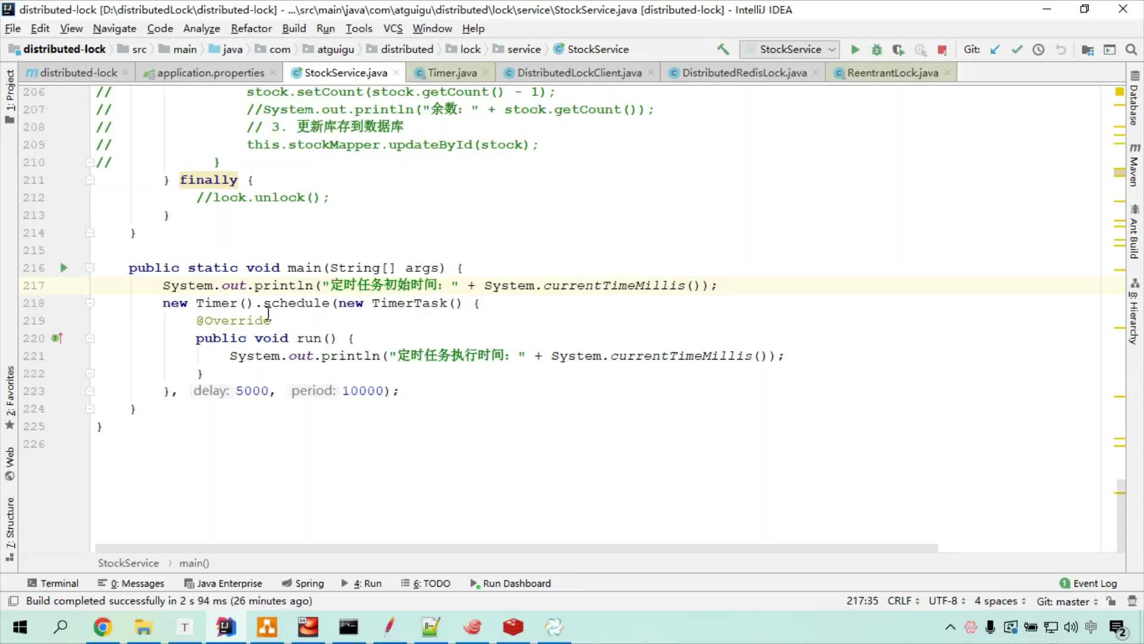1144x644 pixels.
Task: Click the editor horizontal scrollbar
Action: (x=516, y=548)
